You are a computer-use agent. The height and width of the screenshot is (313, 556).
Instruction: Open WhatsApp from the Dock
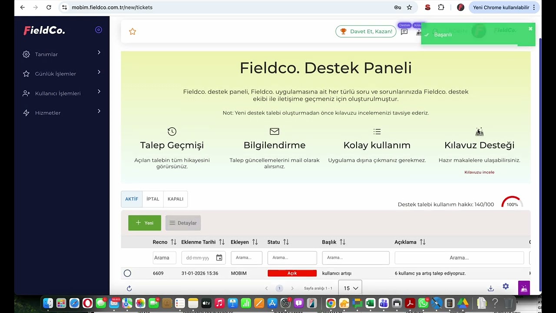pos(423,303)
